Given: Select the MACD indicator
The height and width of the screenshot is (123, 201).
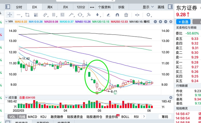Looking at the screenshot, I should click(x=32, y=117).
